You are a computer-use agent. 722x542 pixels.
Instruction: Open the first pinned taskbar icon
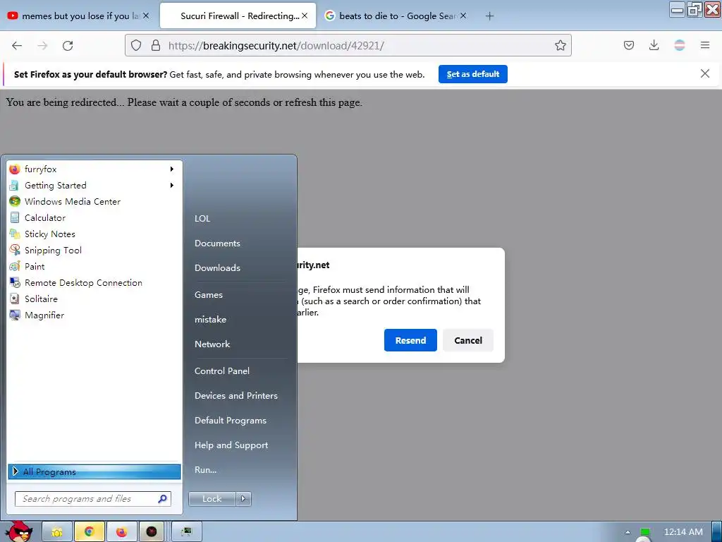click(x=57, y=532)
